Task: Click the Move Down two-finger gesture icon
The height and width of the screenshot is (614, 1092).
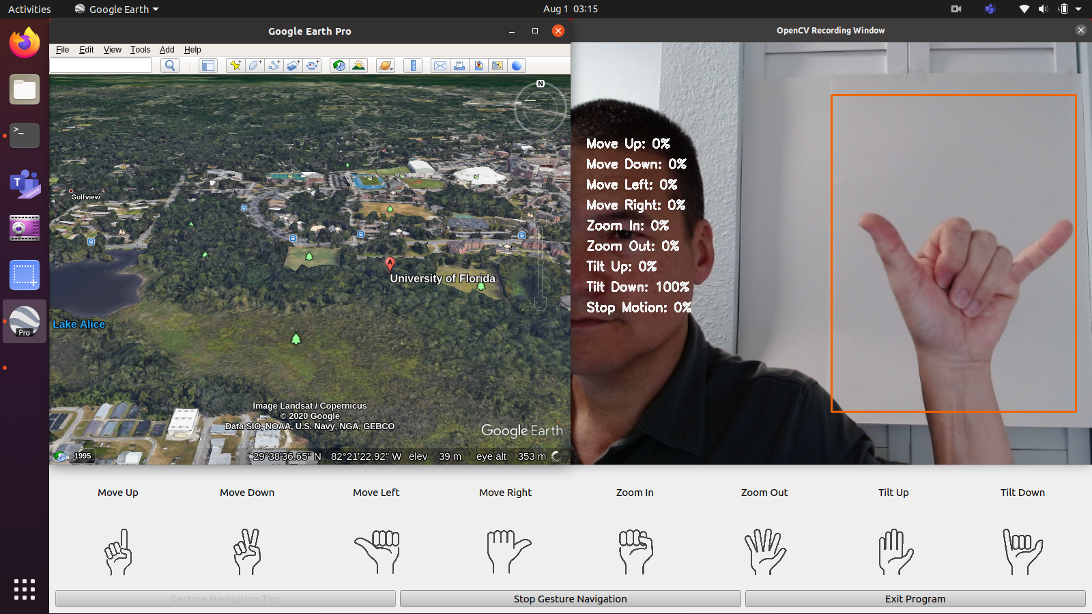Action: [247, 551]
